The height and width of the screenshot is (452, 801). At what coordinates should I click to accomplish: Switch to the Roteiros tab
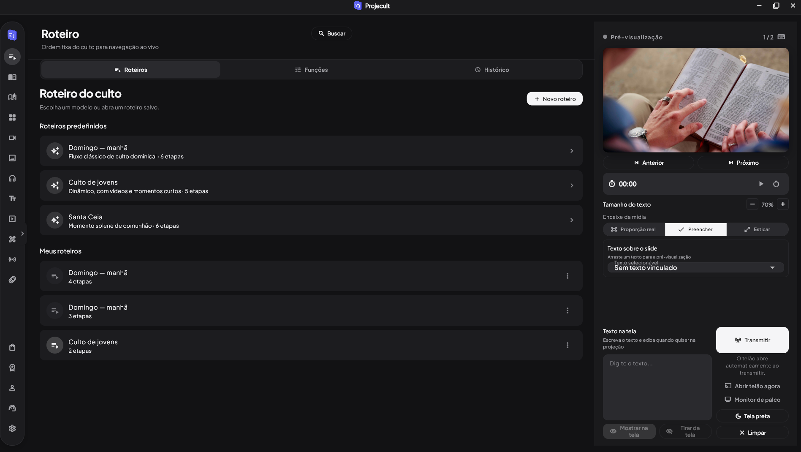point(131,70)
